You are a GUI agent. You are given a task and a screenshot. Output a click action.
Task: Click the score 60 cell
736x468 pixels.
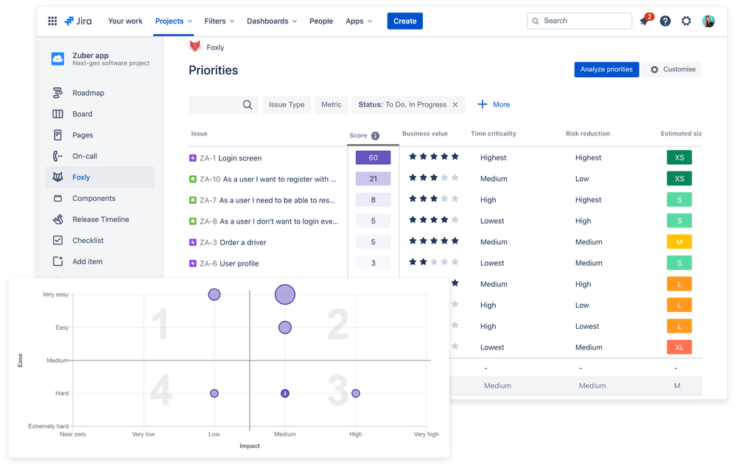(x=374, y=157)
